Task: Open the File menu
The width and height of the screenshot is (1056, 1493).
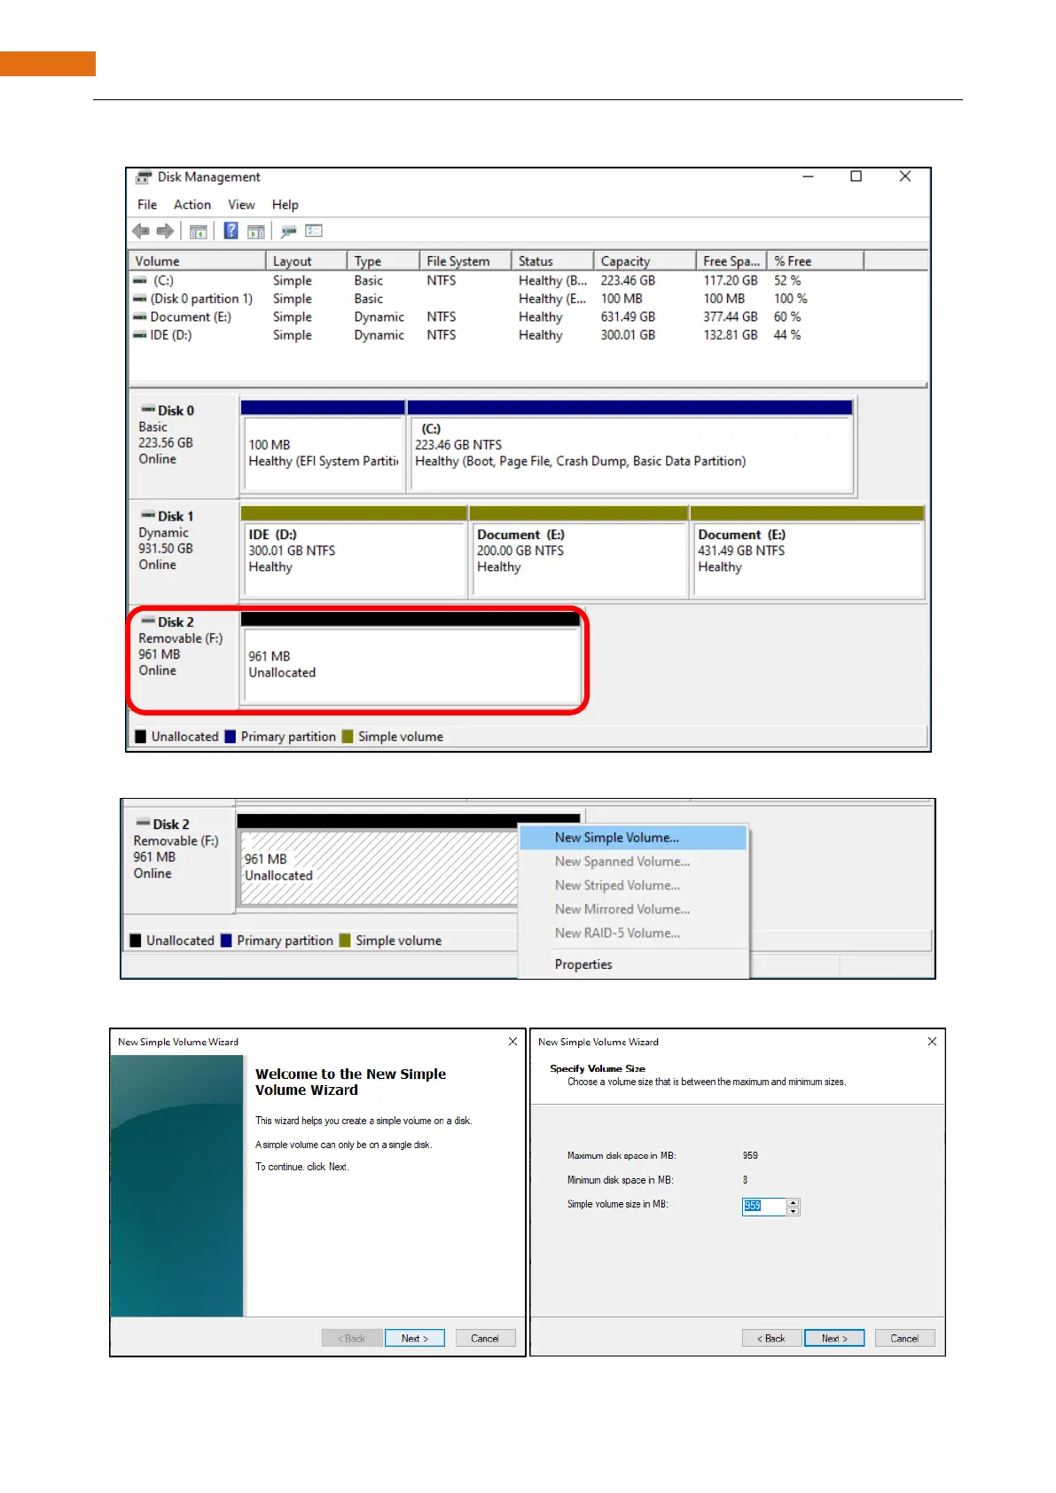Action: (x=147, y=205)
